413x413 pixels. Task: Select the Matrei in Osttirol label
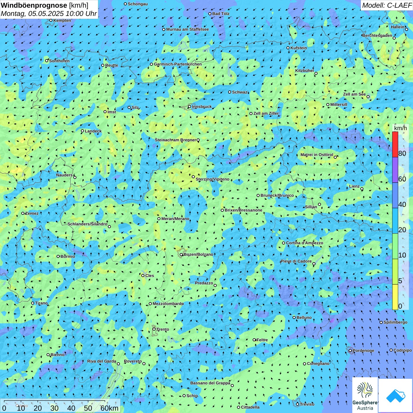(317, 155)
